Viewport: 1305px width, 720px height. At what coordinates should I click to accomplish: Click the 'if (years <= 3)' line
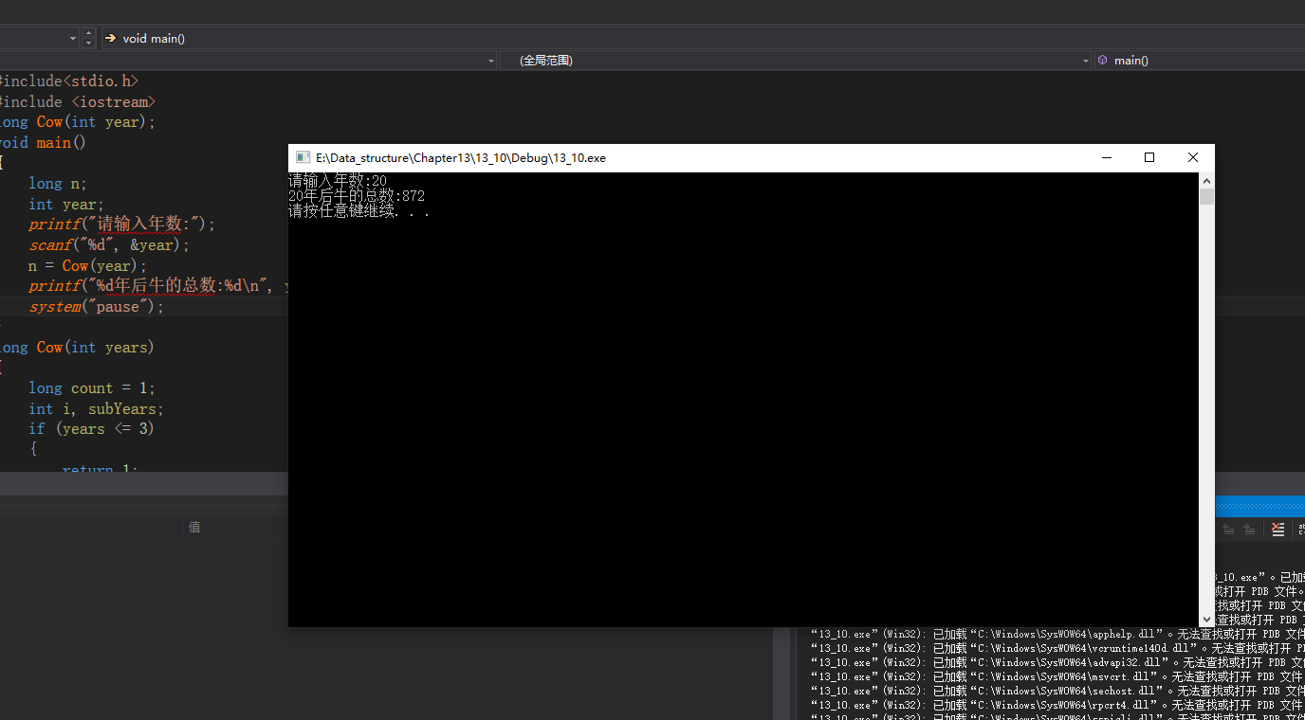(x=91, y=429)
